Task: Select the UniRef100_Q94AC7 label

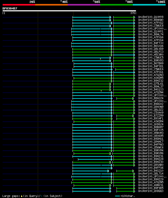Action: coord(151,142)
